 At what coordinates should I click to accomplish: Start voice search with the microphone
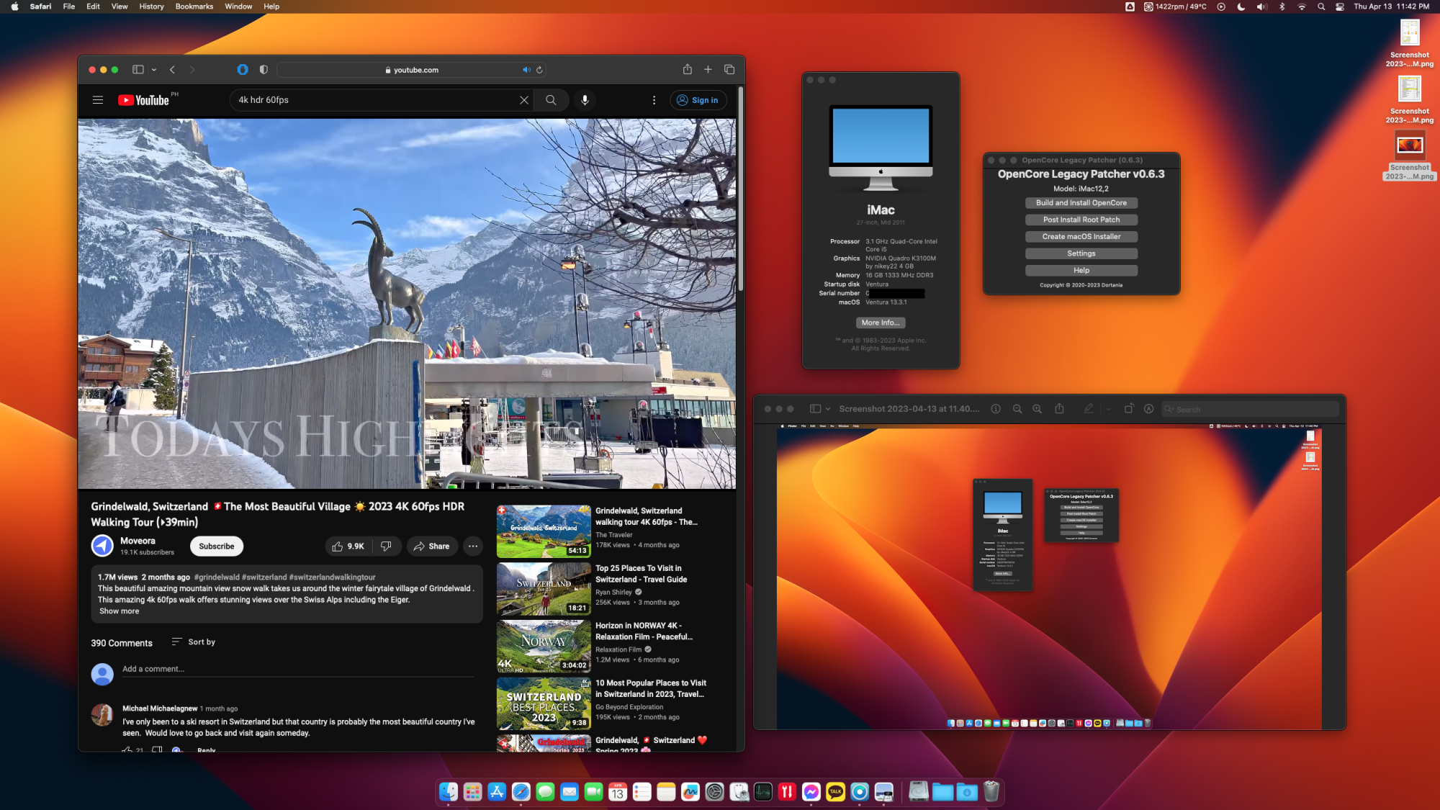585,100
